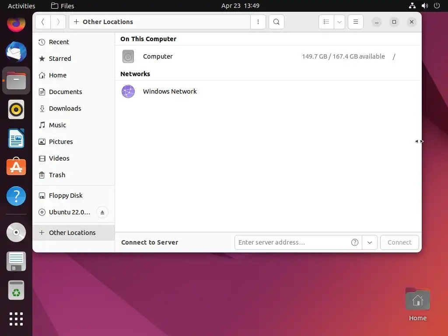This screenshot has height=336, width=448.
Task: Open the Recent sidebar entry
Action: click(73, 42)
